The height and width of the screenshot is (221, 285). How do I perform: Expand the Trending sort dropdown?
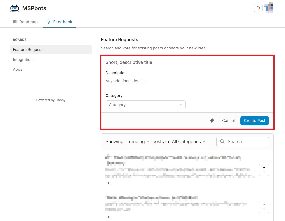[x=138, y=142]
